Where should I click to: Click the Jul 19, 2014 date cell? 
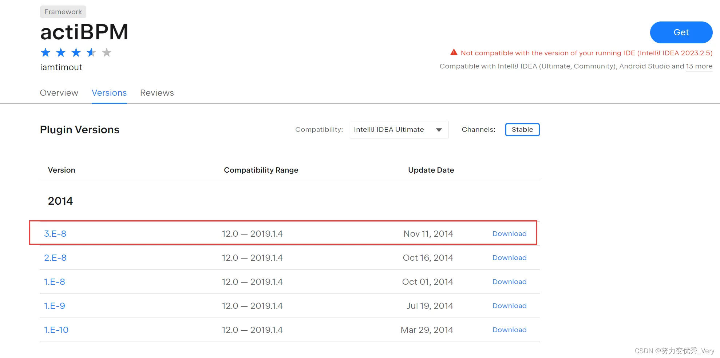[430, 306]
